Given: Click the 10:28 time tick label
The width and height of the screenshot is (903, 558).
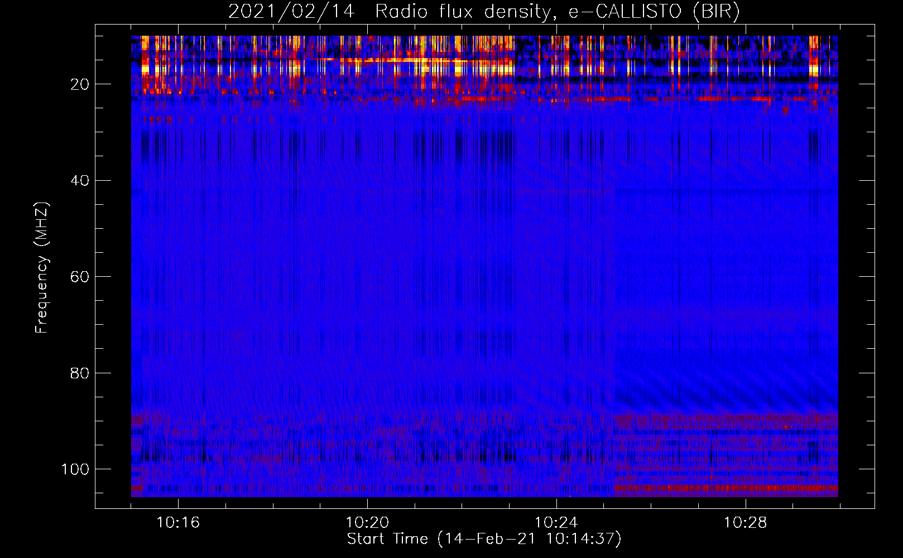Looking at the screenshot, I should pos(746,523).
